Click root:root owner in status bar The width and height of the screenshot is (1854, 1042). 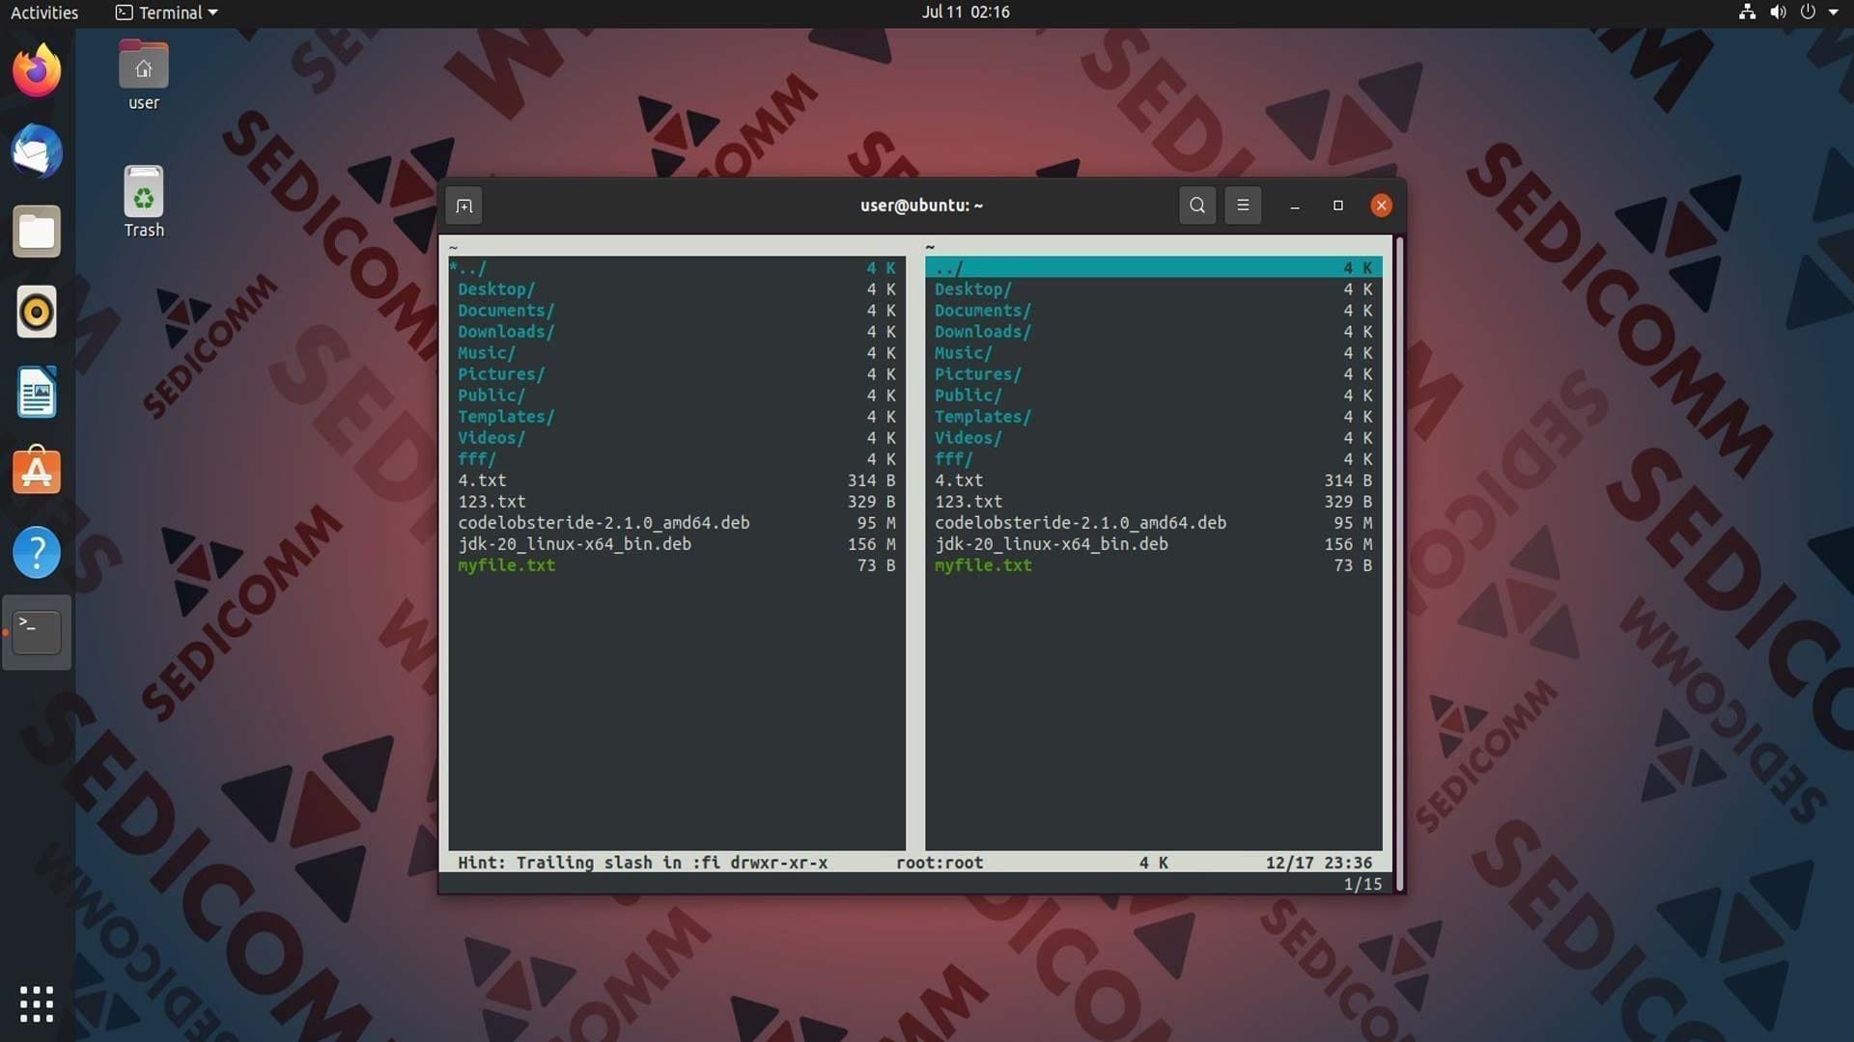[940, 863]
